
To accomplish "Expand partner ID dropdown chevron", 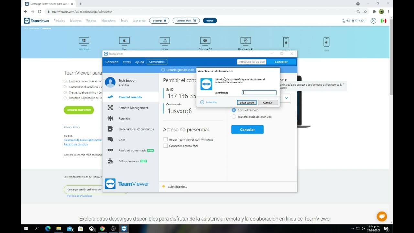I will tap(286, 98).
